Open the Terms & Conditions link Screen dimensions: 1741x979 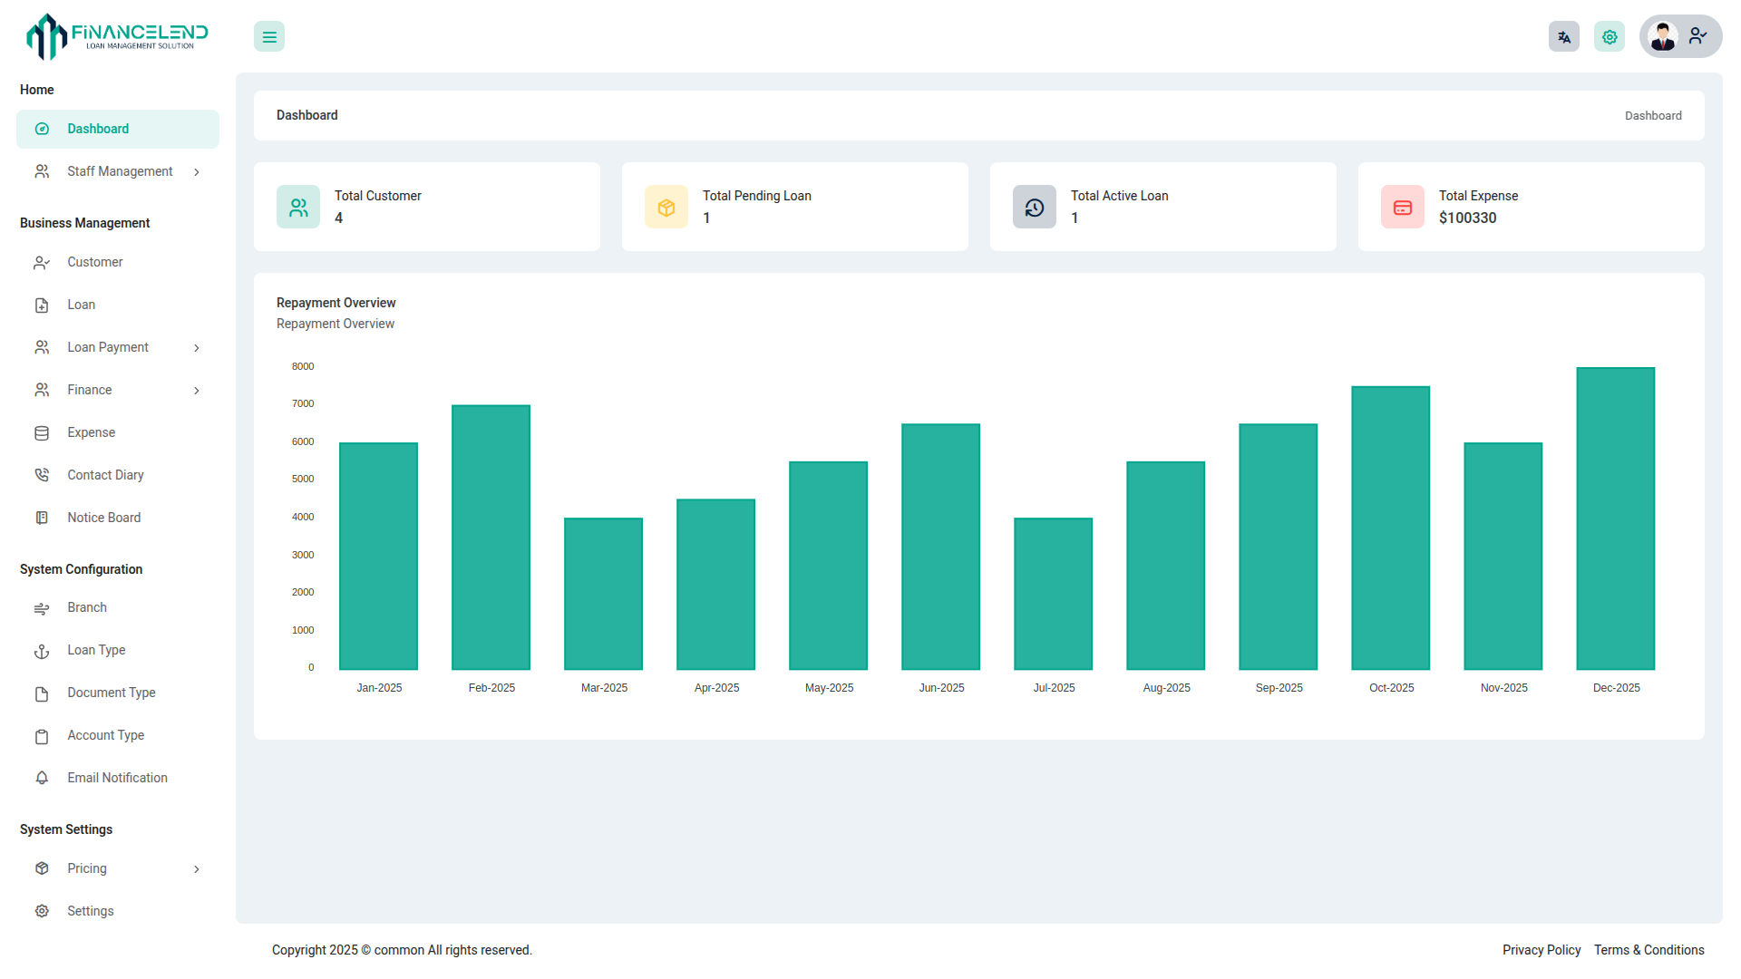[1649, 950]
